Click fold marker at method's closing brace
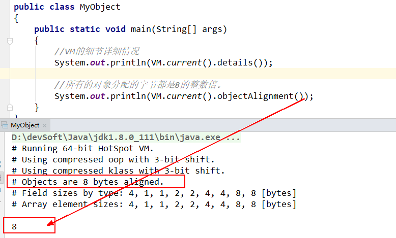 point(10,107)
